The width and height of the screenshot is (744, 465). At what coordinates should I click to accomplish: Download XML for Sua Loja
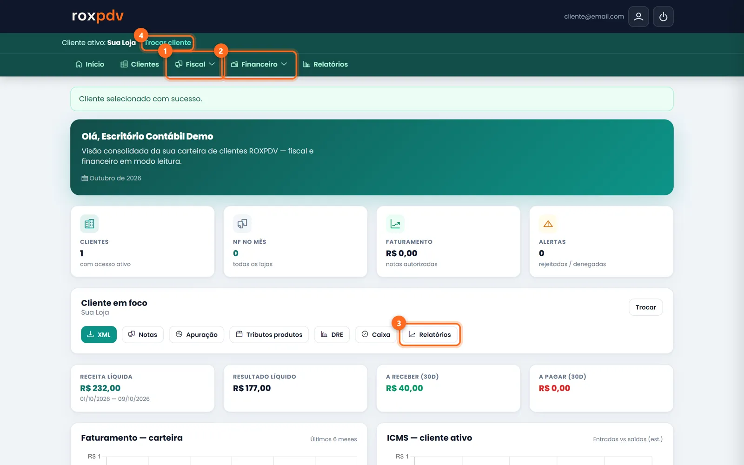pos(99,334)
